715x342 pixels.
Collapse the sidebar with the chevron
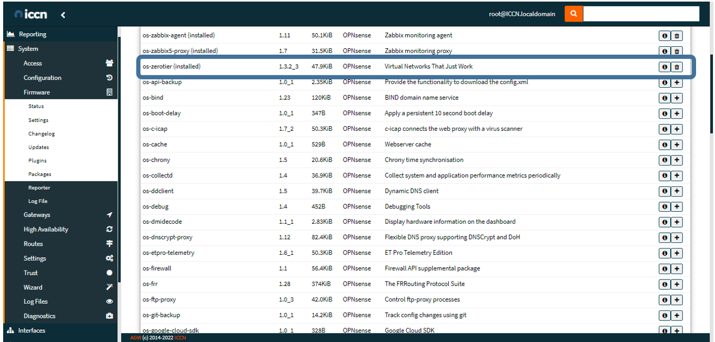[63, 15]
